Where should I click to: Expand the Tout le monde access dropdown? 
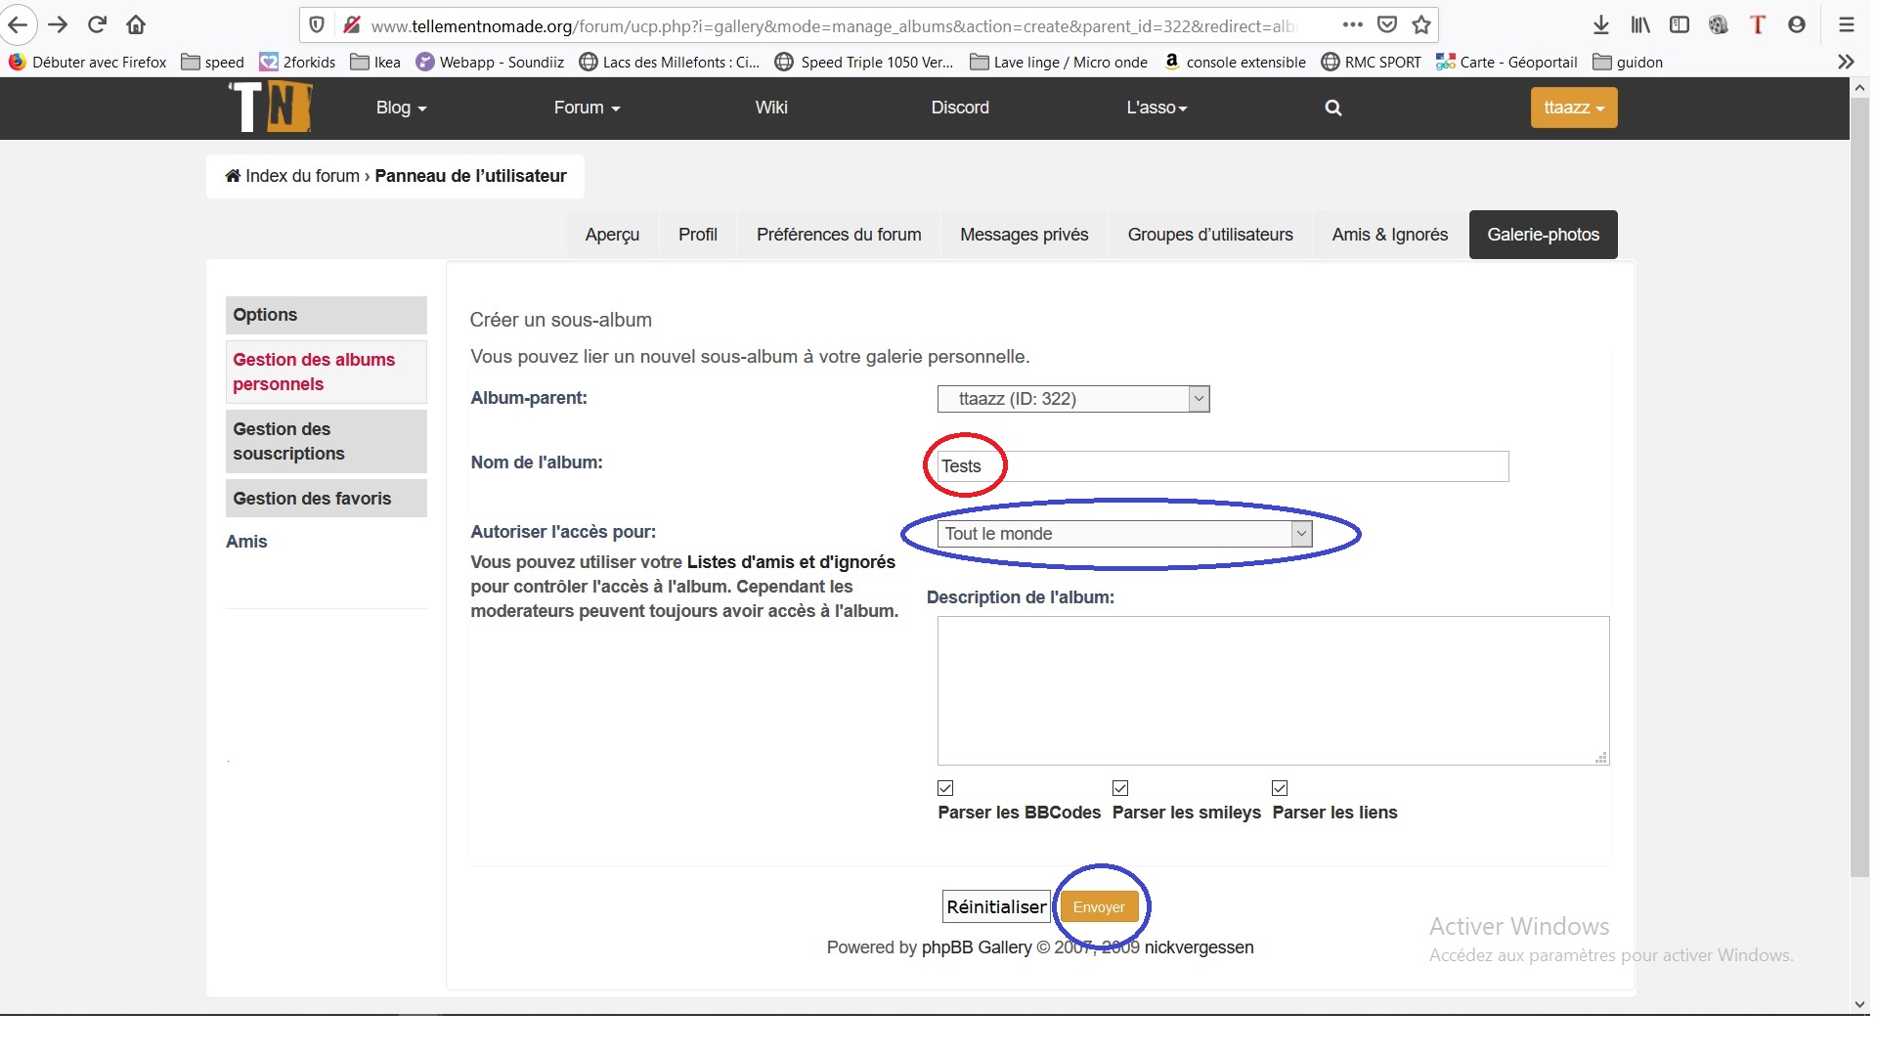(1123, 534)
